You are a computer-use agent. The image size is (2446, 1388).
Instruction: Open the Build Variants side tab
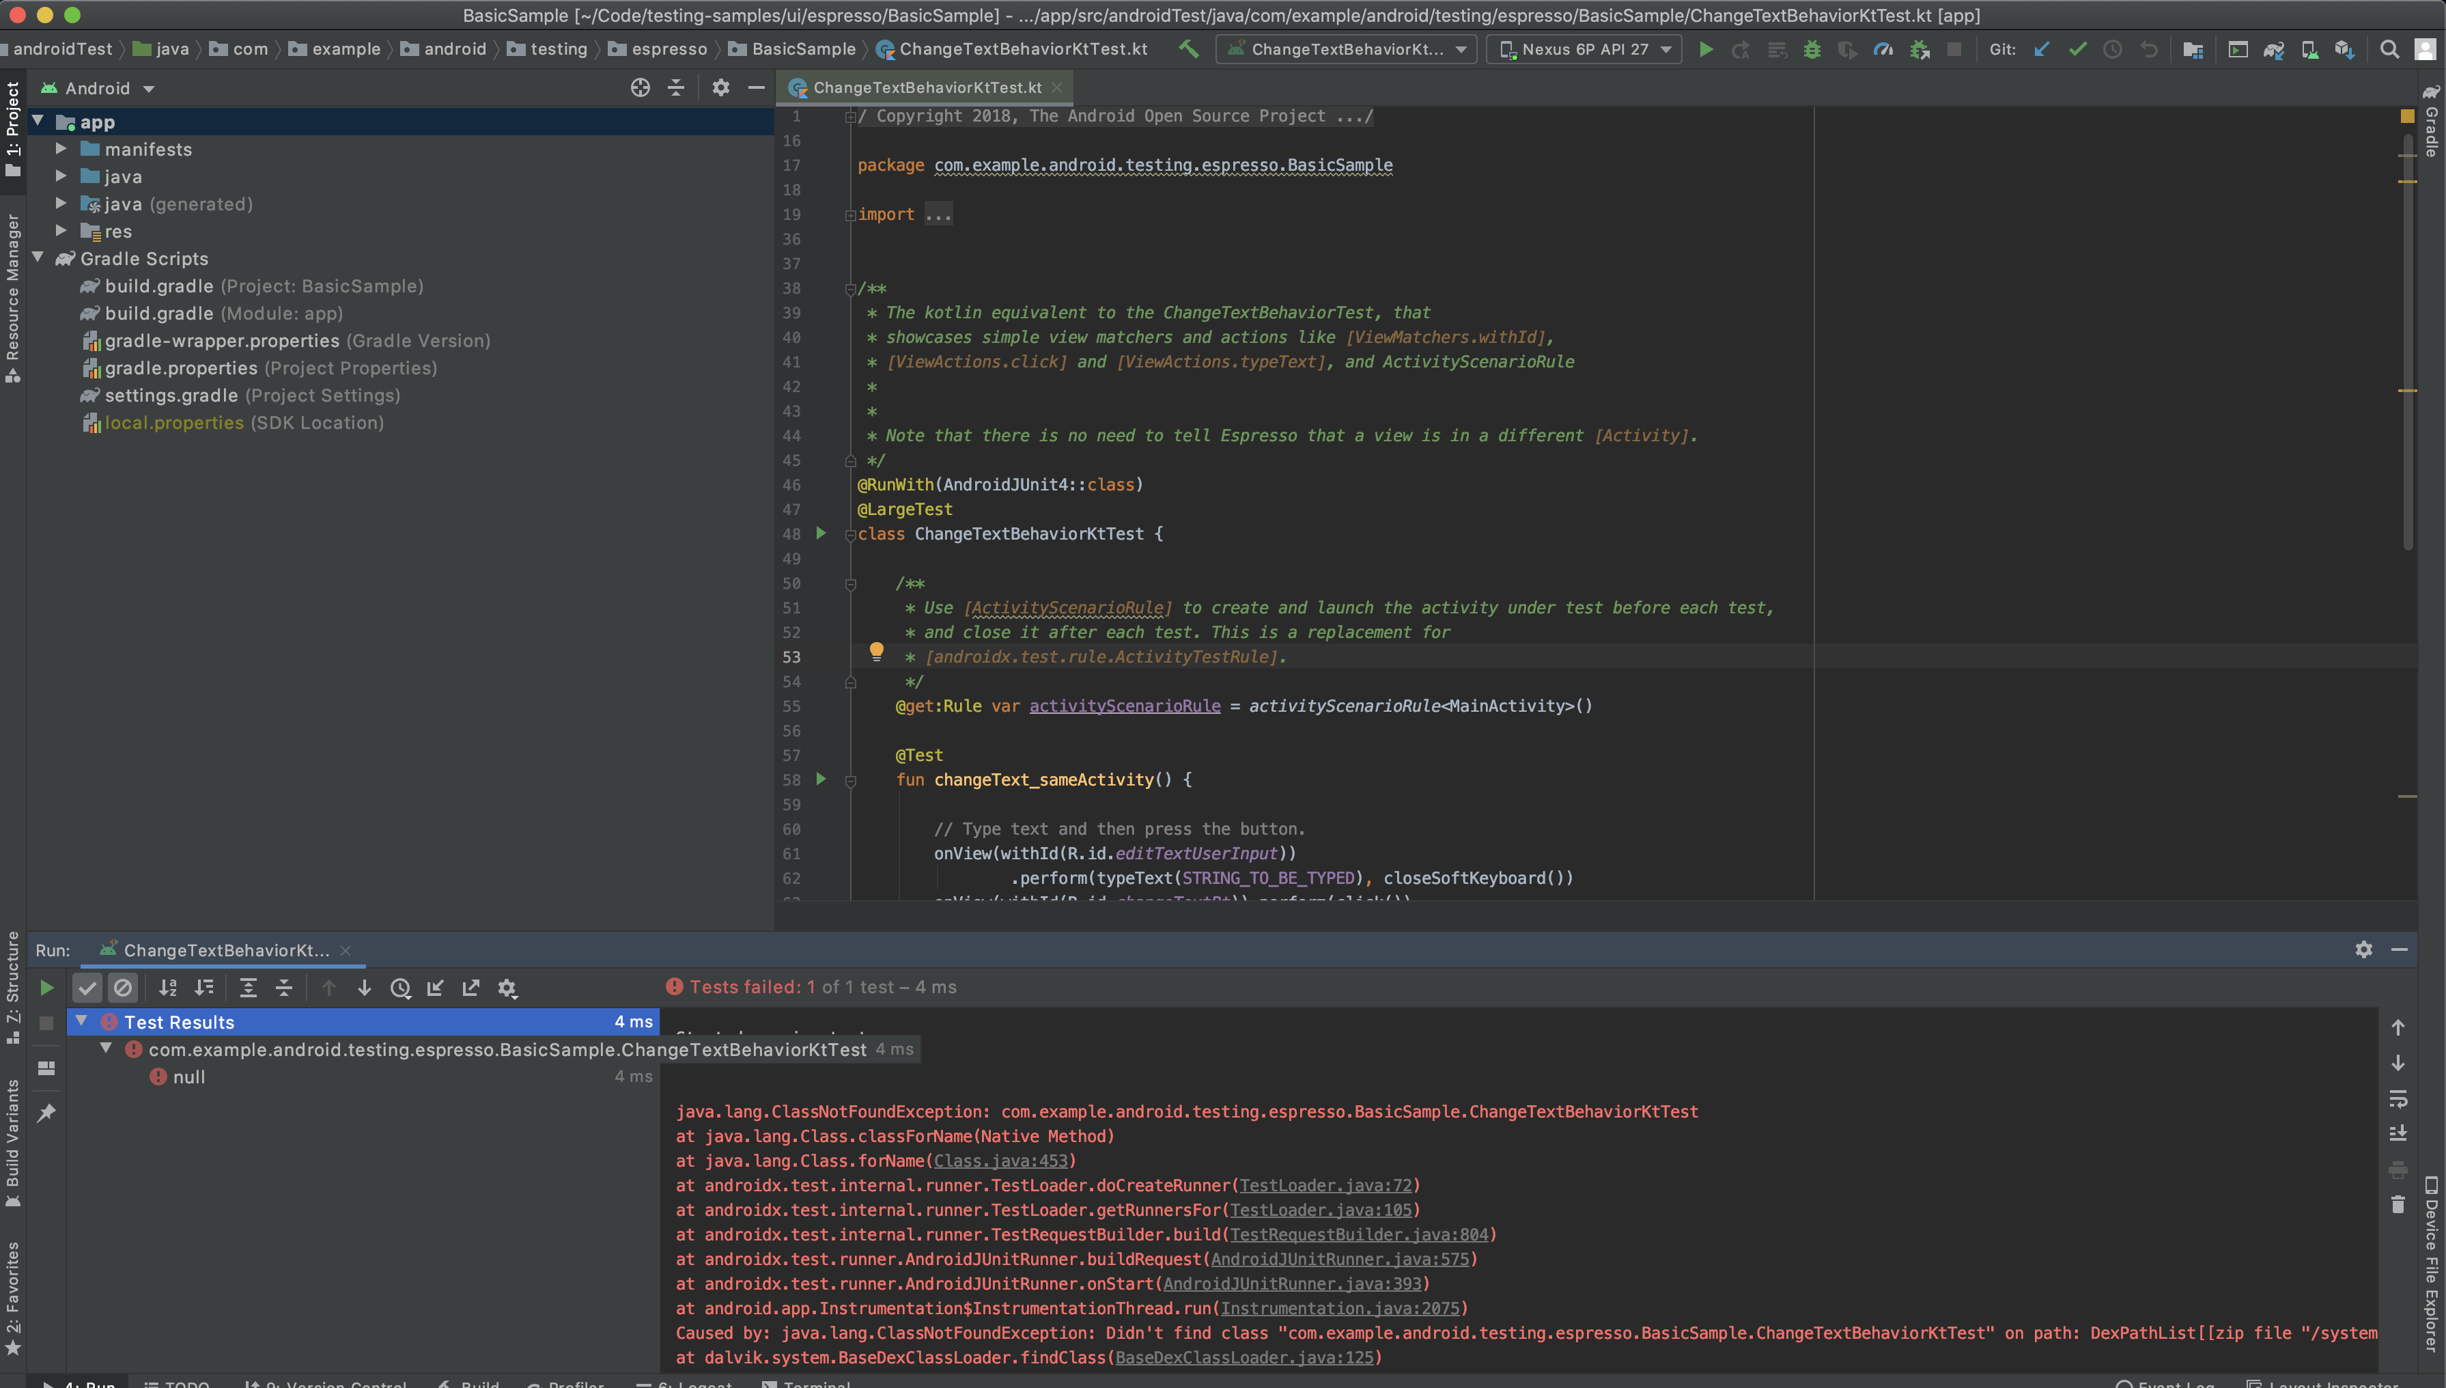click(x=12, y=1143)
